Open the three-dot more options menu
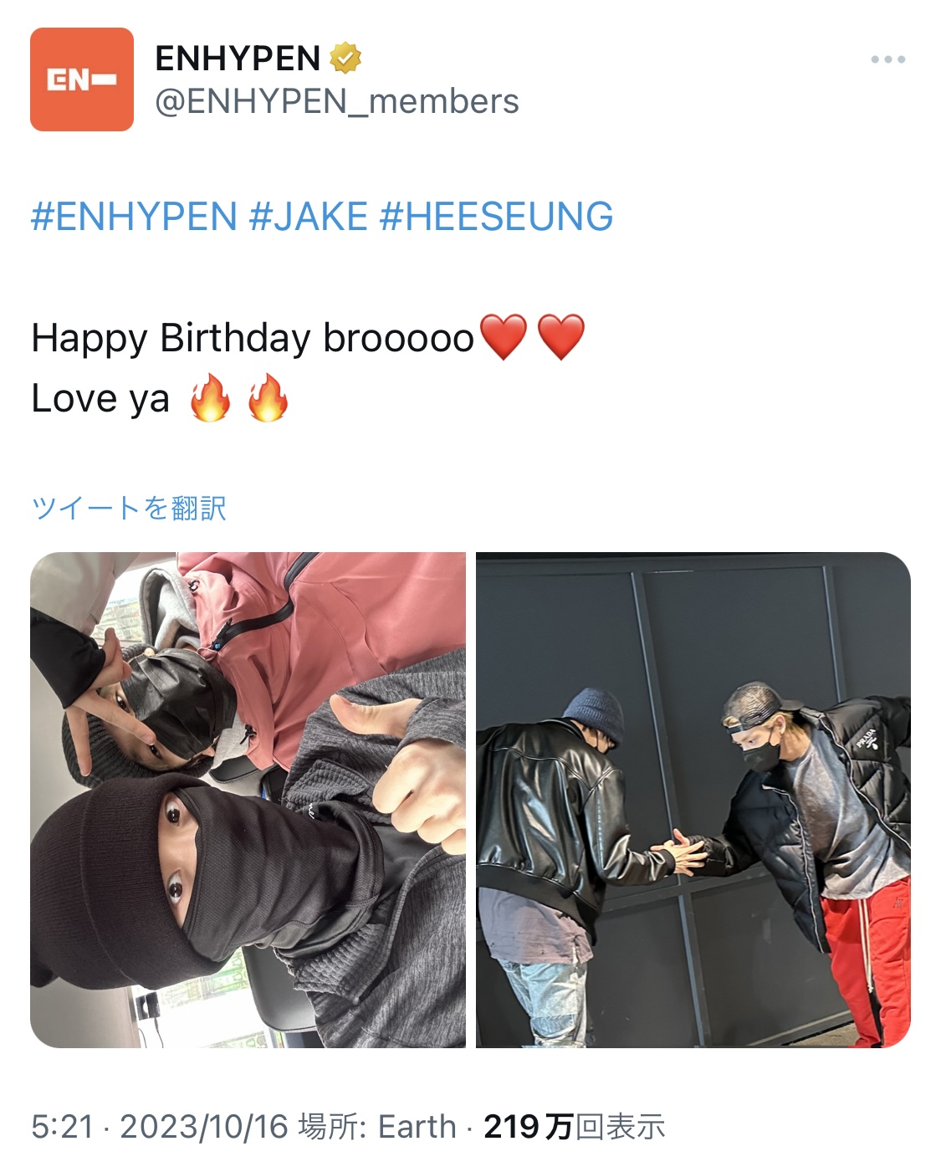The width and height of the screenshot is (941, 1172). pos(887,59)
